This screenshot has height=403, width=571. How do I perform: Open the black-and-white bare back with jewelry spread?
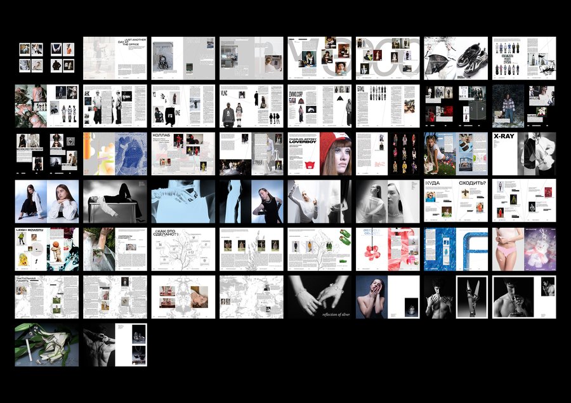tap(115, 345)
